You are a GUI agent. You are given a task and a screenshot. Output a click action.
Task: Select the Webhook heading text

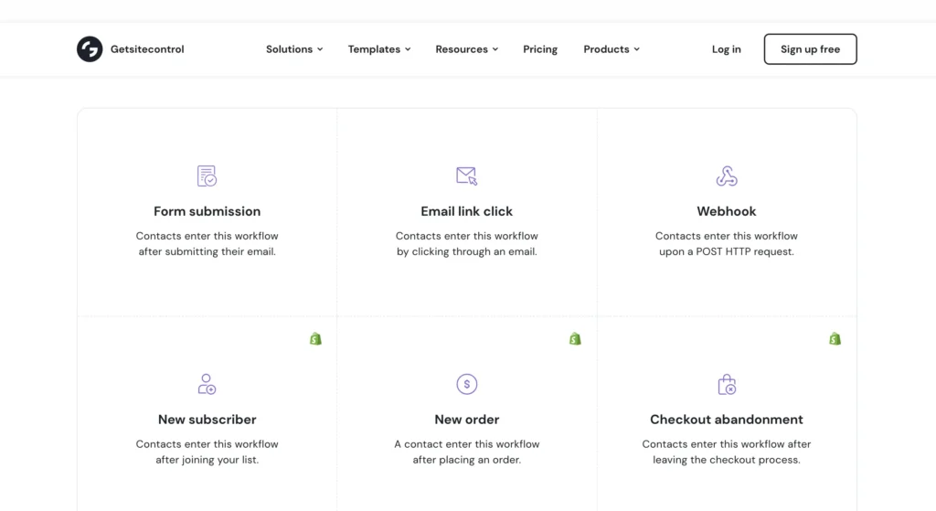(727, 211)
